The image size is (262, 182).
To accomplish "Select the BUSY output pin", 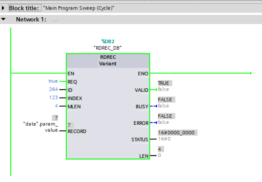I will click(142, 107).
